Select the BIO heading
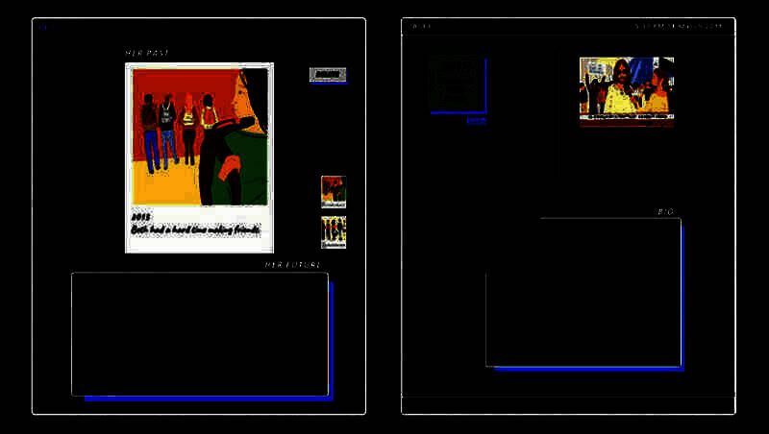The width and height of the screenshot is (769, 434). coord(665,211)
